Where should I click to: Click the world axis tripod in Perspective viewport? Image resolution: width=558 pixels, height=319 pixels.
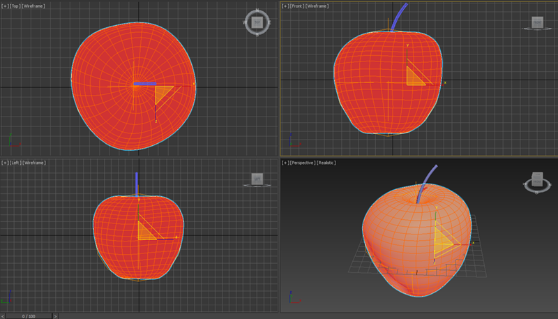click(294, 297)
